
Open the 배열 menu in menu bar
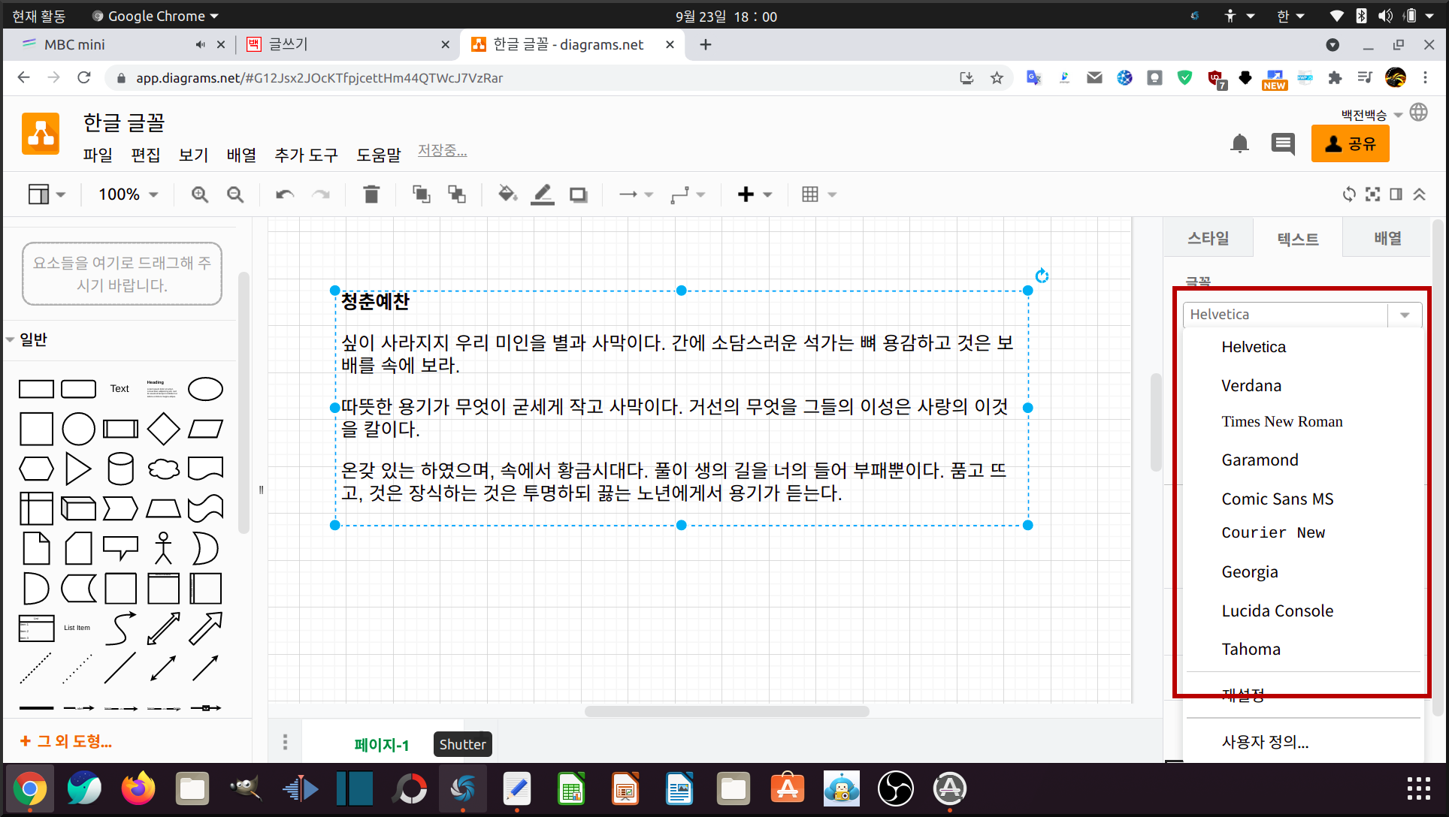point(240,155)
